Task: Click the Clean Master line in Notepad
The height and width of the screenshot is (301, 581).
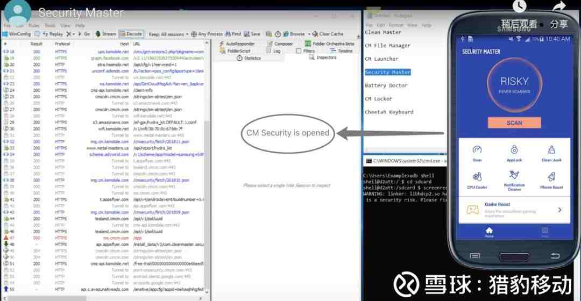Action: pyautogui.click(x=383, y=32)
